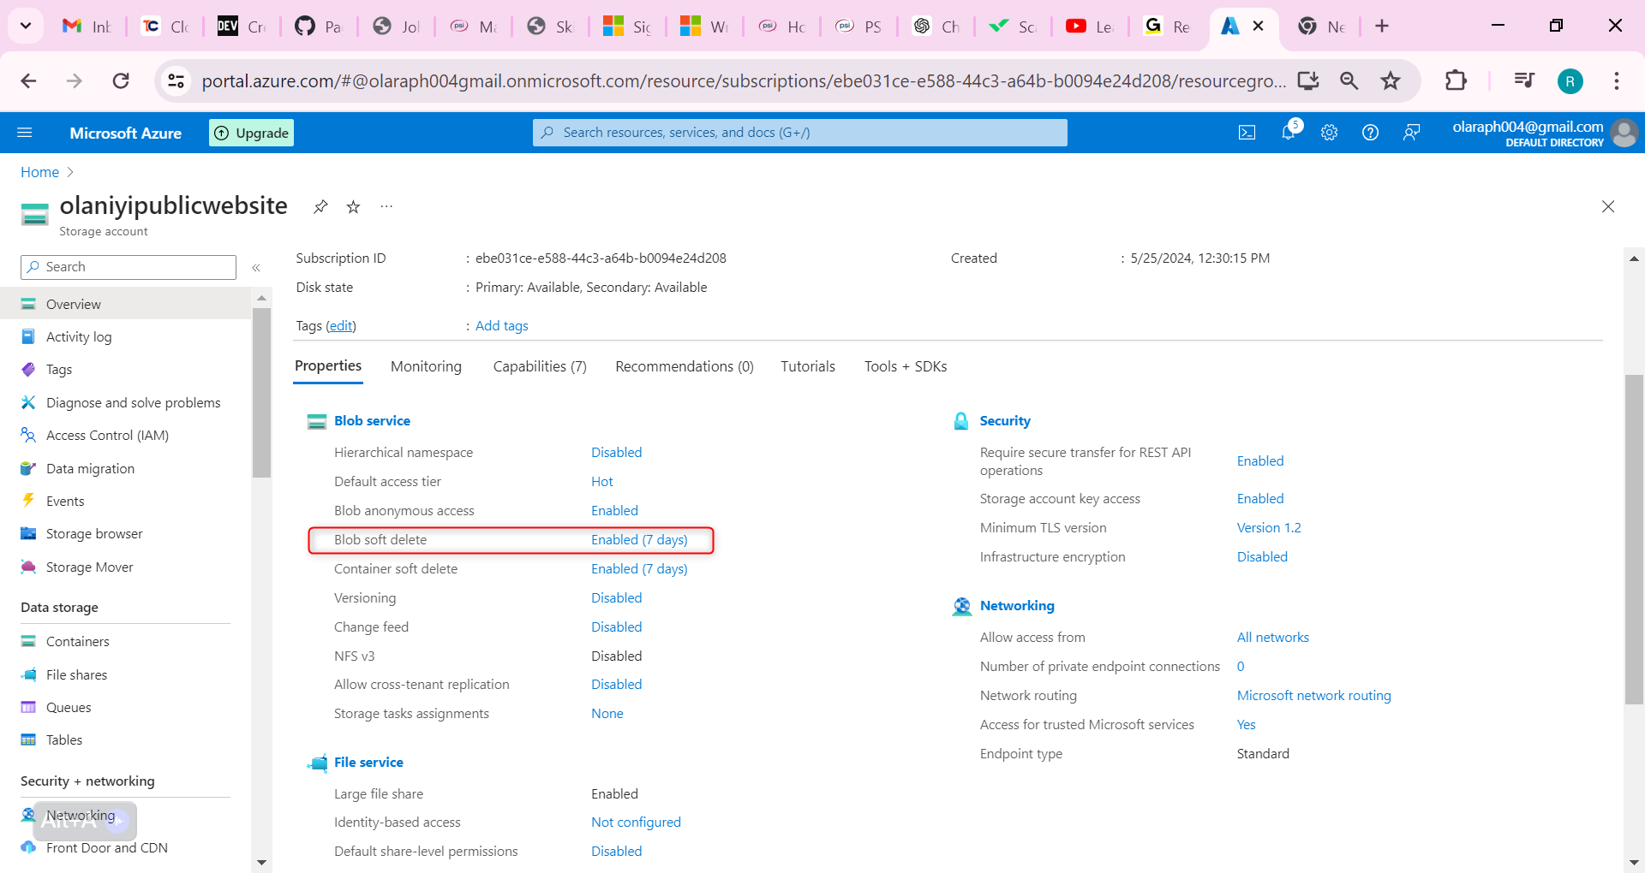Pin olaniyipublicwebsite to dashboard
Screen dimensions: 1645x873
pos(320,207)
